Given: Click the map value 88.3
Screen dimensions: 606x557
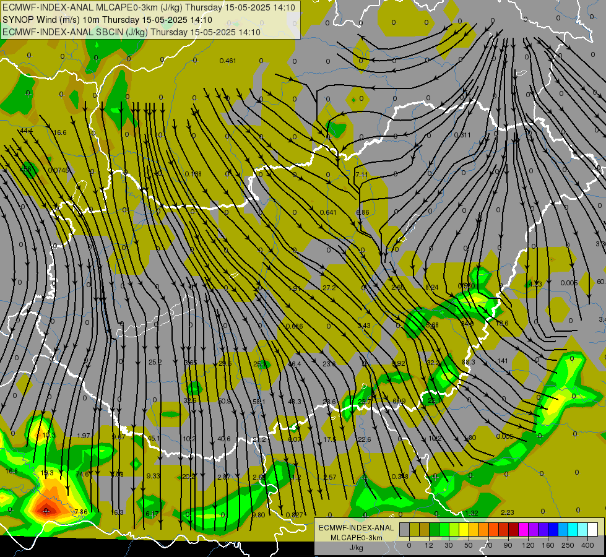Looking at the screenshot, I should click(x=469, y=362).
